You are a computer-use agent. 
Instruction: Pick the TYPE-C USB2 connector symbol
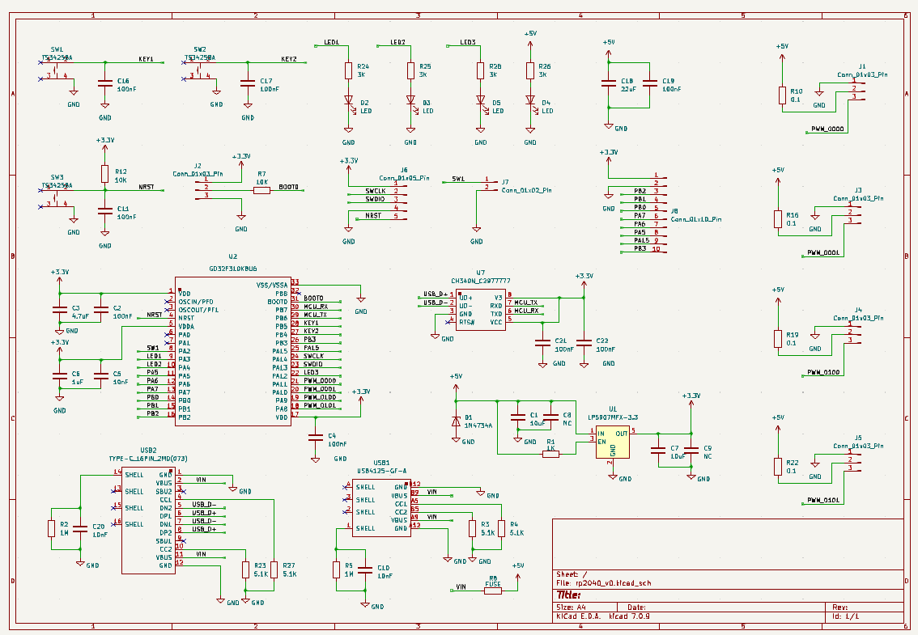pyautogui.click(x=147, y=519)
